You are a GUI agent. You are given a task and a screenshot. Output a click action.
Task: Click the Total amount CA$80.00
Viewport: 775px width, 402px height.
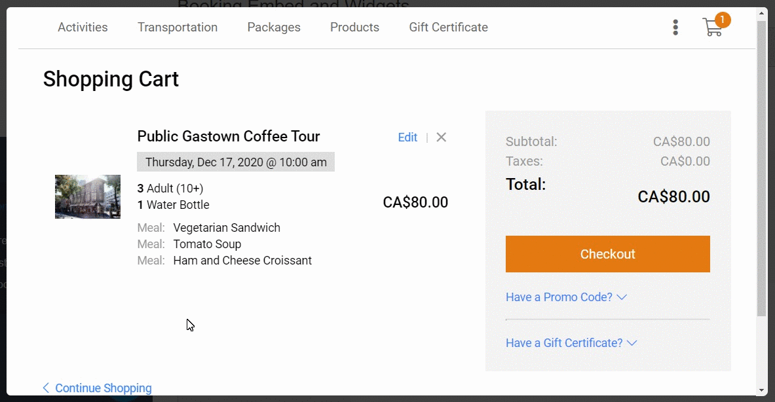click(x=673, y=196)
